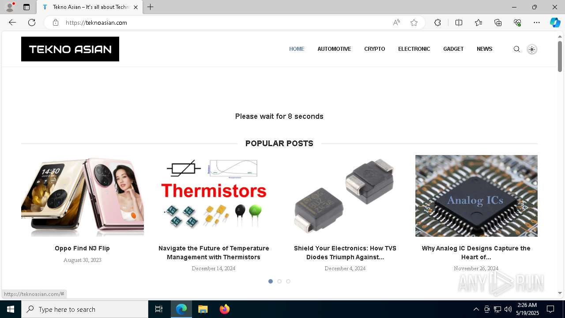Open Why Analog IC Designs post

[x=476, y=253]
